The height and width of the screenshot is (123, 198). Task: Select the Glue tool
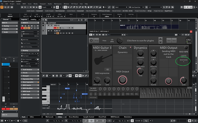[x=80, y=7]
